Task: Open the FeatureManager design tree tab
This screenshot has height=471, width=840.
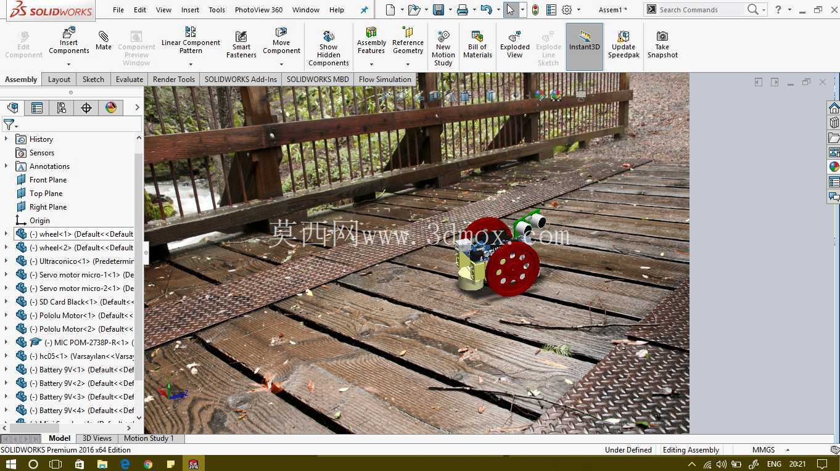Action: pos(12,108)
